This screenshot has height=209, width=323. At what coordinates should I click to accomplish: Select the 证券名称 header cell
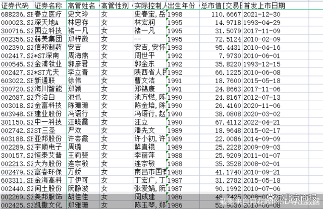point(49,6)
